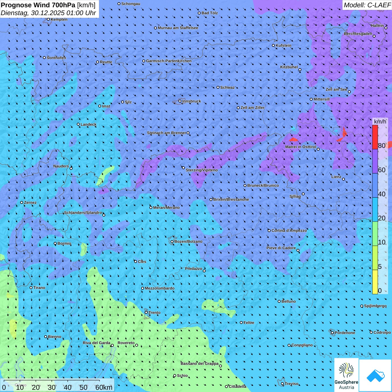Click the 'Reutte' label
This screenshot has width=392, height=392.
106,62
